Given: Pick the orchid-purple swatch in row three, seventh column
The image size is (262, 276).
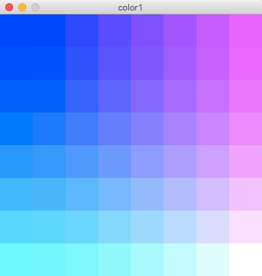Looking at the screenshot, I should (213, 96).
